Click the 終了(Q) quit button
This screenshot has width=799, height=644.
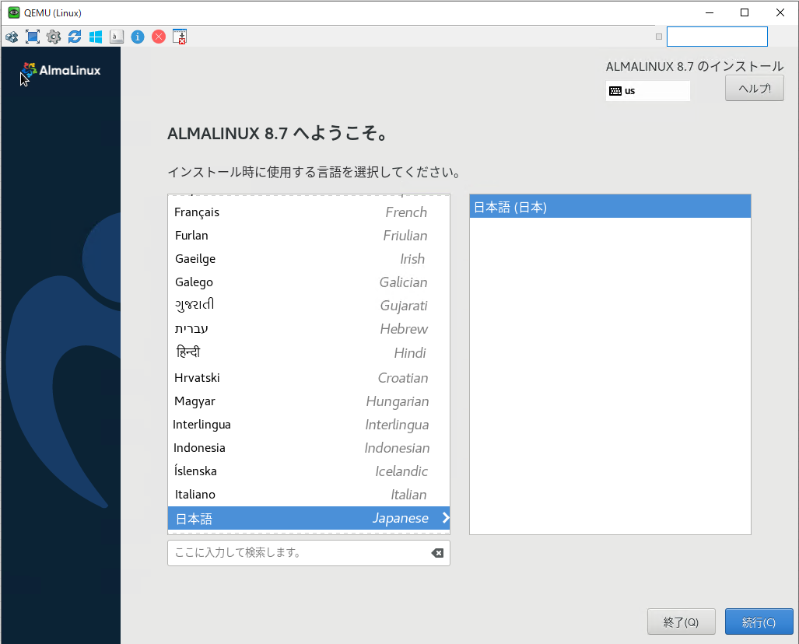tap(682, 621)
